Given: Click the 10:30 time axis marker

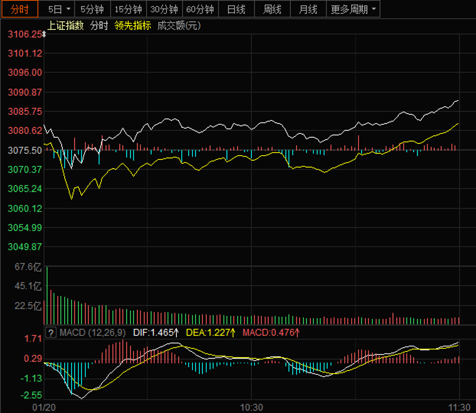Looking at the screenshot, I should [x=251, y=407].
